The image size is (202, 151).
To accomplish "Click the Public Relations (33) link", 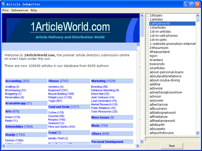I will tap(103, 108).
